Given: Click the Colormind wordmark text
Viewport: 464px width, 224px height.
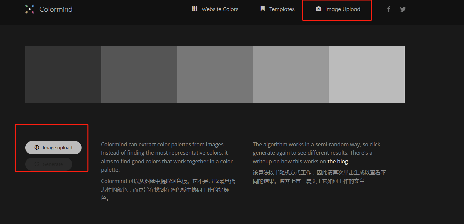Looking at the screenshot, I should point(56,9).
